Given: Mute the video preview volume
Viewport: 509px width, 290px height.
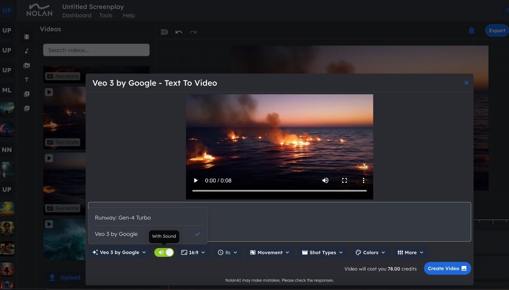Looking at the screenshot, I should (x=325, y=180).
